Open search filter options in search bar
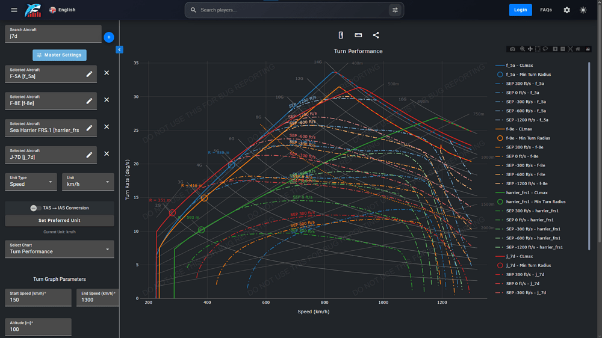This screenshot has width=602, height=338. pyautogui.click(x=395, y=10)
